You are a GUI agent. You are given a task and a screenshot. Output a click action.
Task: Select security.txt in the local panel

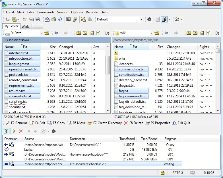(x=17, y=107)
